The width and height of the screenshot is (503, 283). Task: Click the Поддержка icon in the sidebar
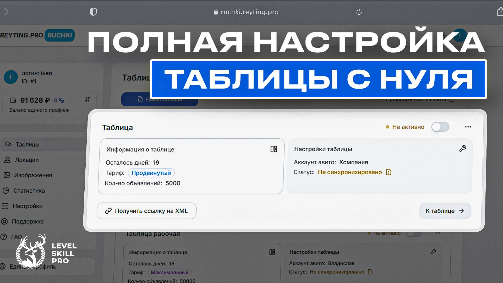pyautogui.click(x=4, y=221)
